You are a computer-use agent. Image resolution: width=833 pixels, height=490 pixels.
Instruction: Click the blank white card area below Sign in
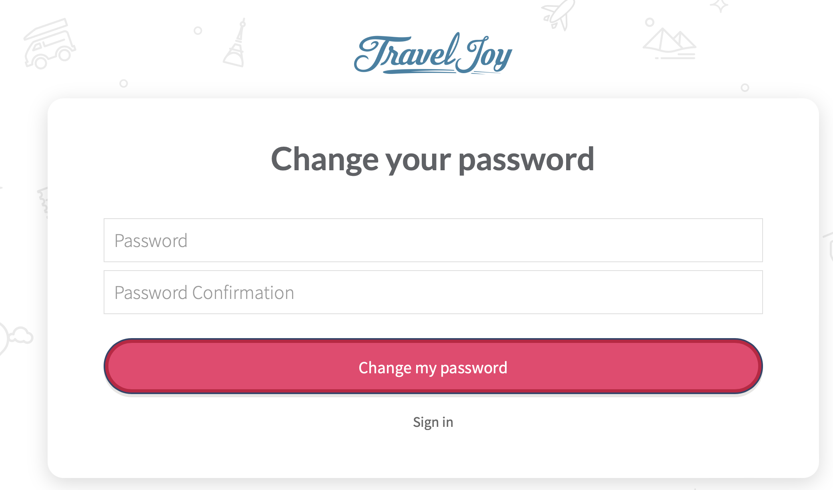click(433, 456)
